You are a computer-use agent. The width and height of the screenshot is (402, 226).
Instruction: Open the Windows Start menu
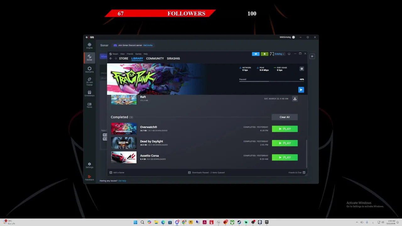coord(135,222)
